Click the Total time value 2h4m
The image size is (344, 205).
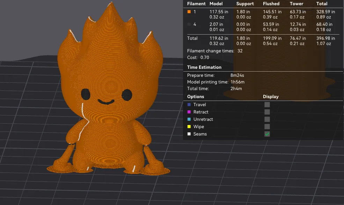(x=236, y=89)
